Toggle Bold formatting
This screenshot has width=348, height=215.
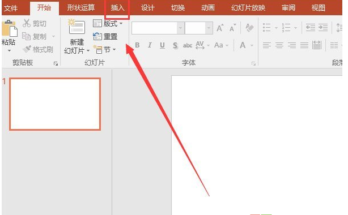(137, 45)
